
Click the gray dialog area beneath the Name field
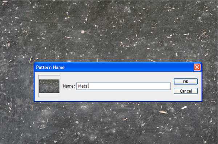click(x=124, y=95)
